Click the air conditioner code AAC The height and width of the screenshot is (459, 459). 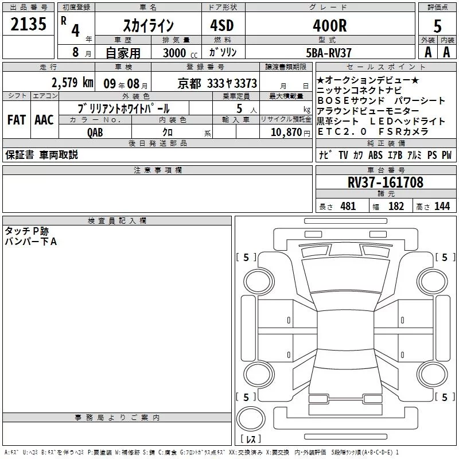[x=44, y=120]
